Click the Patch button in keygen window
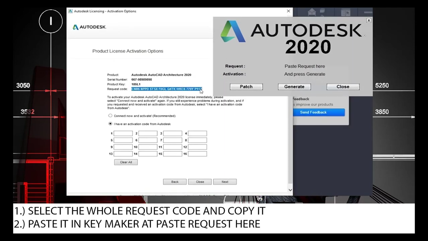Screen dimensions: 428x241 tap(246, 87)
